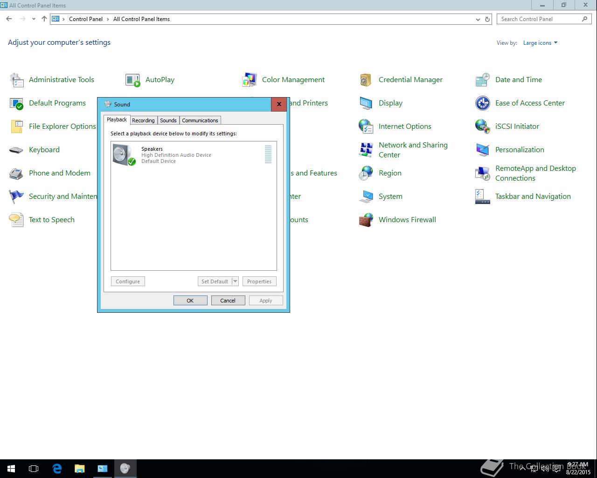Click the volume icon in system tray
The width and height of the screenshot is (597, 478).
pos(545,468)
